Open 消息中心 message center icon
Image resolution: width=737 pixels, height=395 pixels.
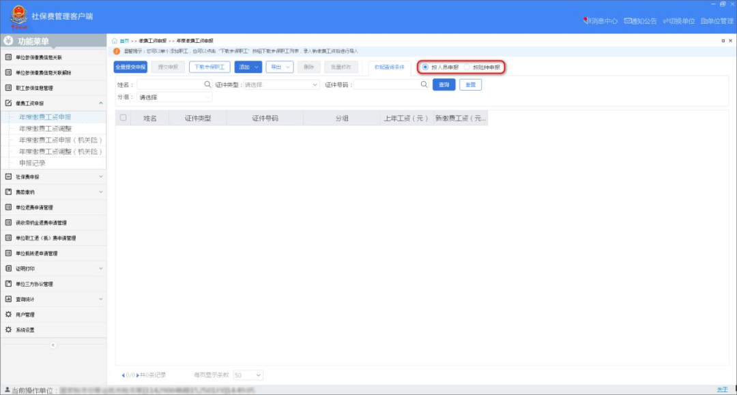click(x=586, y=21)
